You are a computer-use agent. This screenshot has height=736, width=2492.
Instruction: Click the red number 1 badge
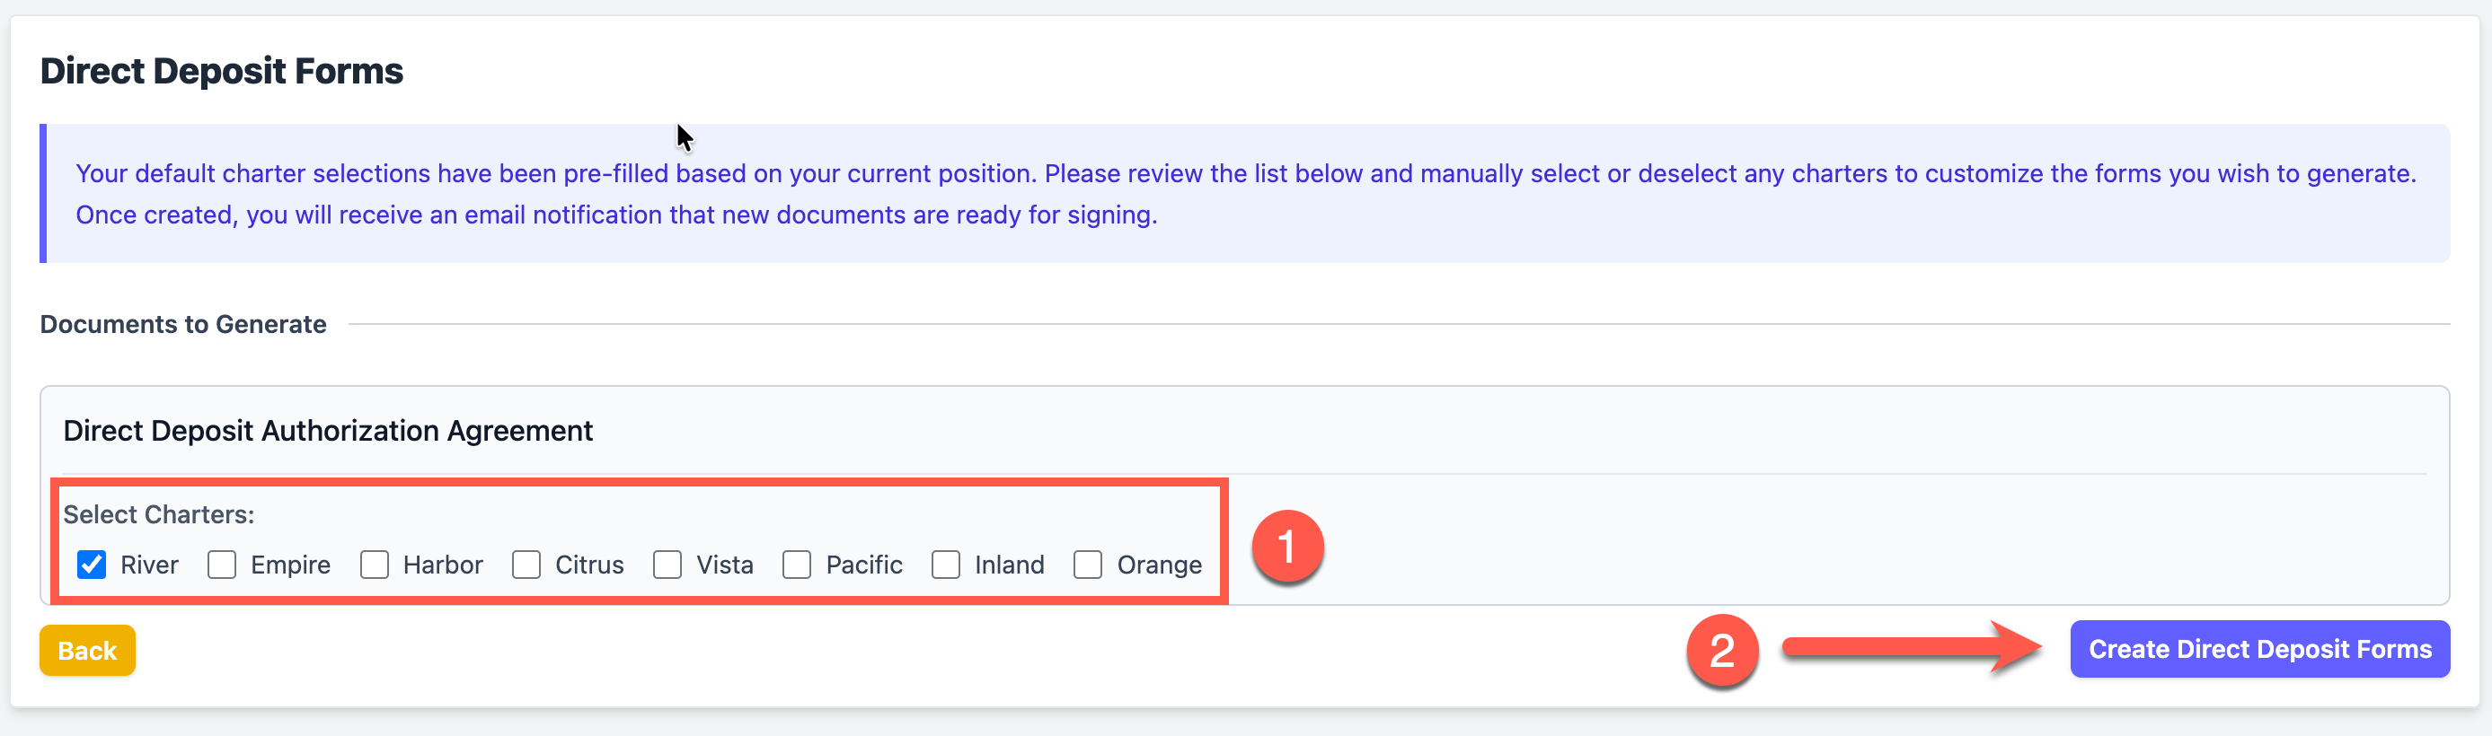tap(1286, 547)
